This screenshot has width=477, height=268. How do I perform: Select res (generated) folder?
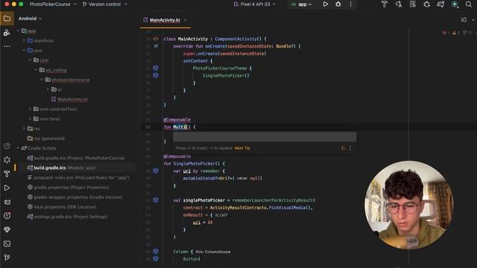46,138
